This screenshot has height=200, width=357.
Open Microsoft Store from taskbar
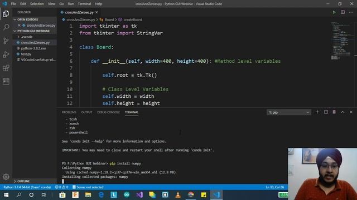[x=62, y=195]
